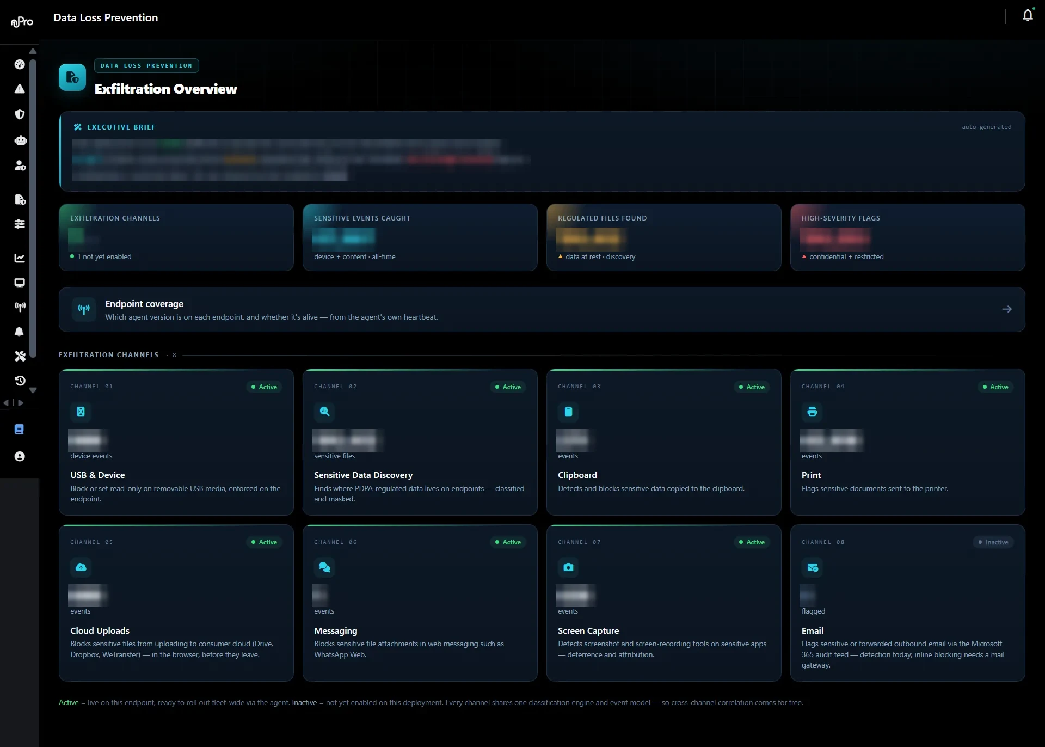The image size is (1045, 747).
Task: Click the notification bell in top bar
Action: [1028, 15]
